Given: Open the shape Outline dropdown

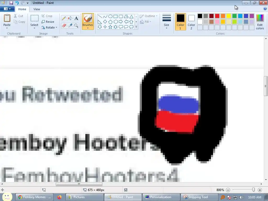Looking at the screenshot, I should tap(149, 16).
